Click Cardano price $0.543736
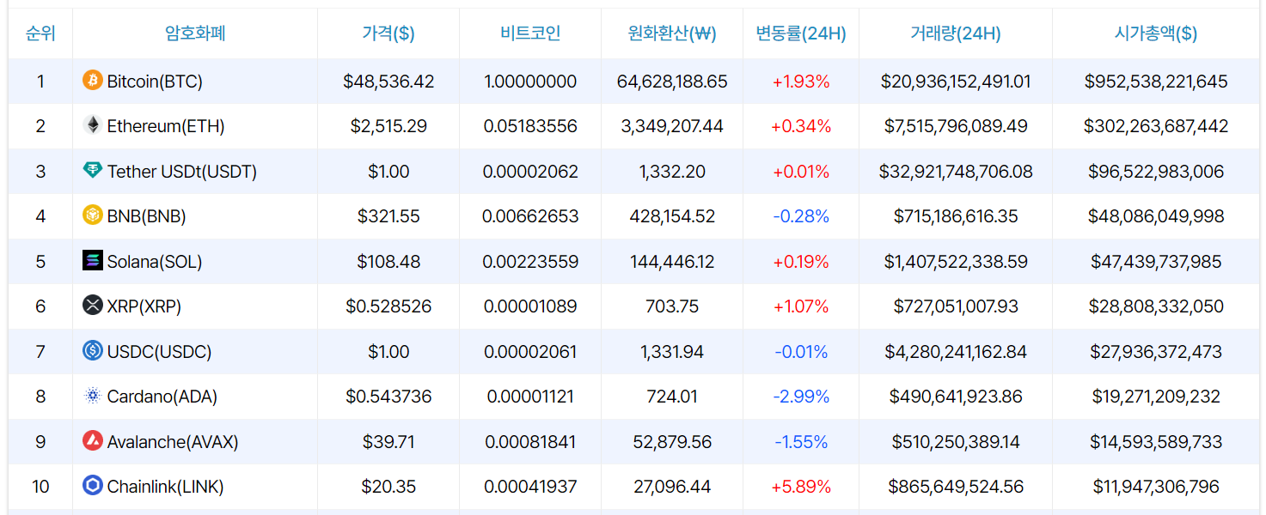Viewport: 1266px width, 515px height. pos(388,397)
